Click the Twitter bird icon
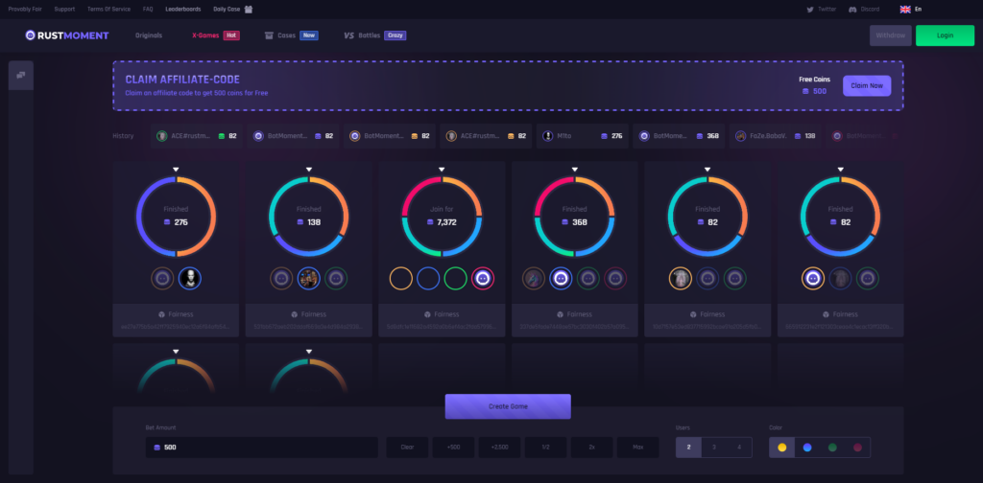Viewport: 983px width, 483px height. [810, 10]
